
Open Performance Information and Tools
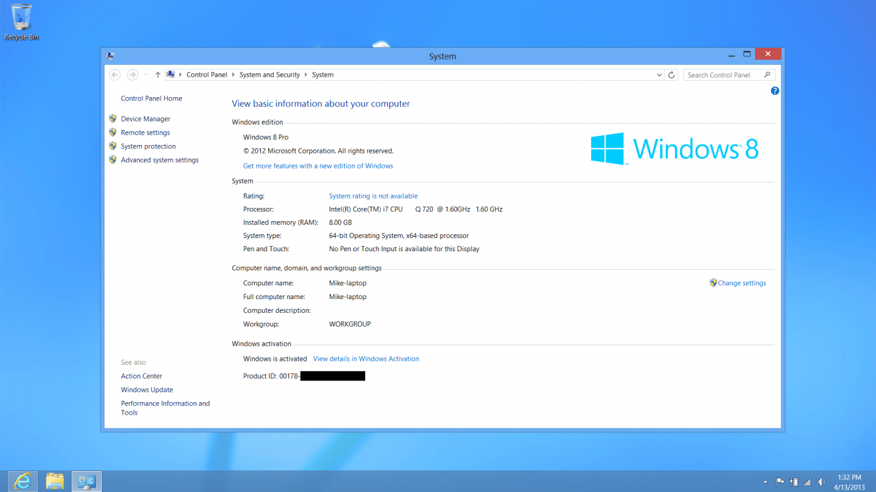click(165, 408)
